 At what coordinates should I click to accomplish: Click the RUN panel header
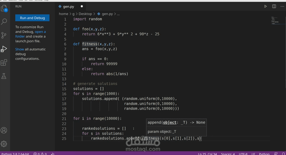(x=18, y=6)
